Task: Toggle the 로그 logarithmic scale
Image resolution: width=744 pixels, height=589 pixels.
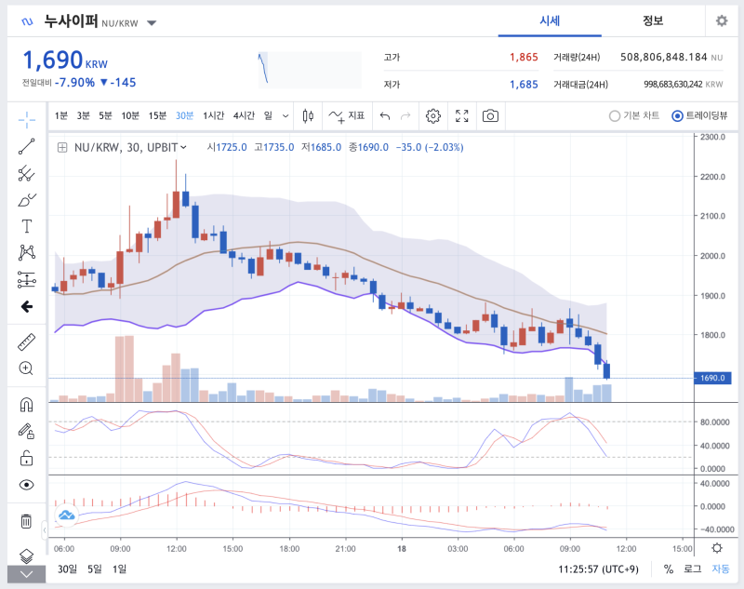Action: tap(692, 569)
